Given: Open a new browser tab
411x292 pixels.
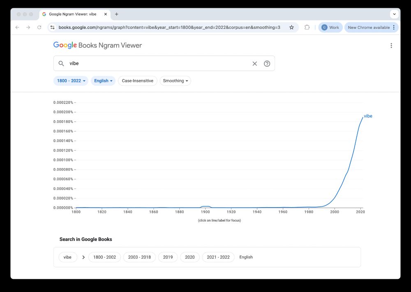Looking at the screenshot, I should [117, 14].
